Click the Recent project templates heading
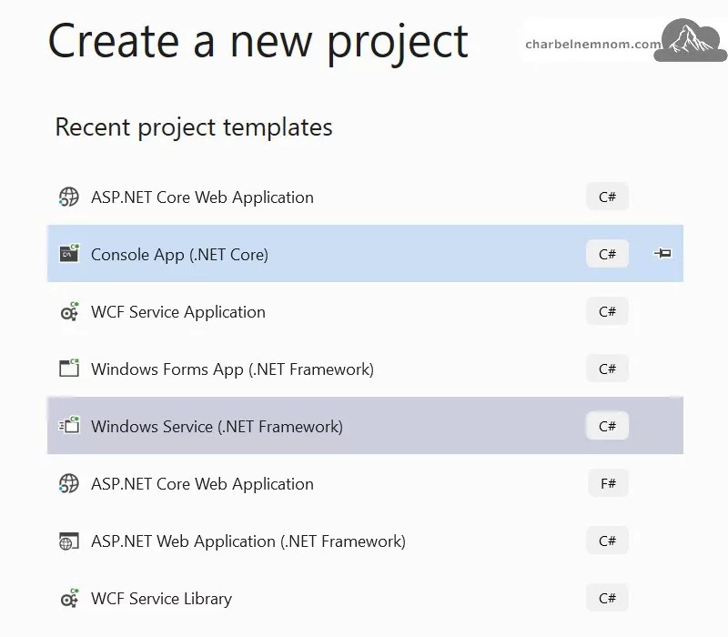Screen dimensions: 728x637 pyautogui.click(x=193, y=127)
